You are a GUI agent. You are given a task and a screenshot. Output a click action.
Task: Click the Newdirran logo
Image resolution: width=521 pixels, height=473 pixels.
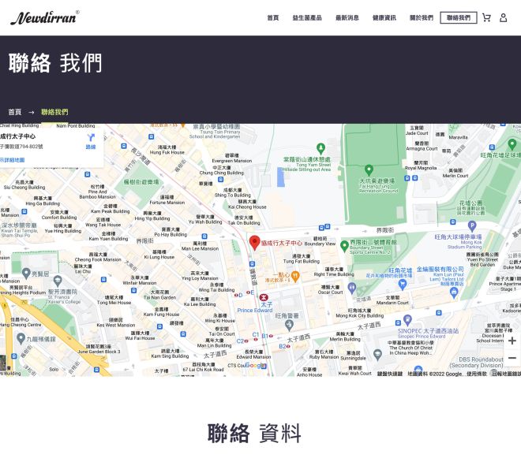[x=45, y=17]
